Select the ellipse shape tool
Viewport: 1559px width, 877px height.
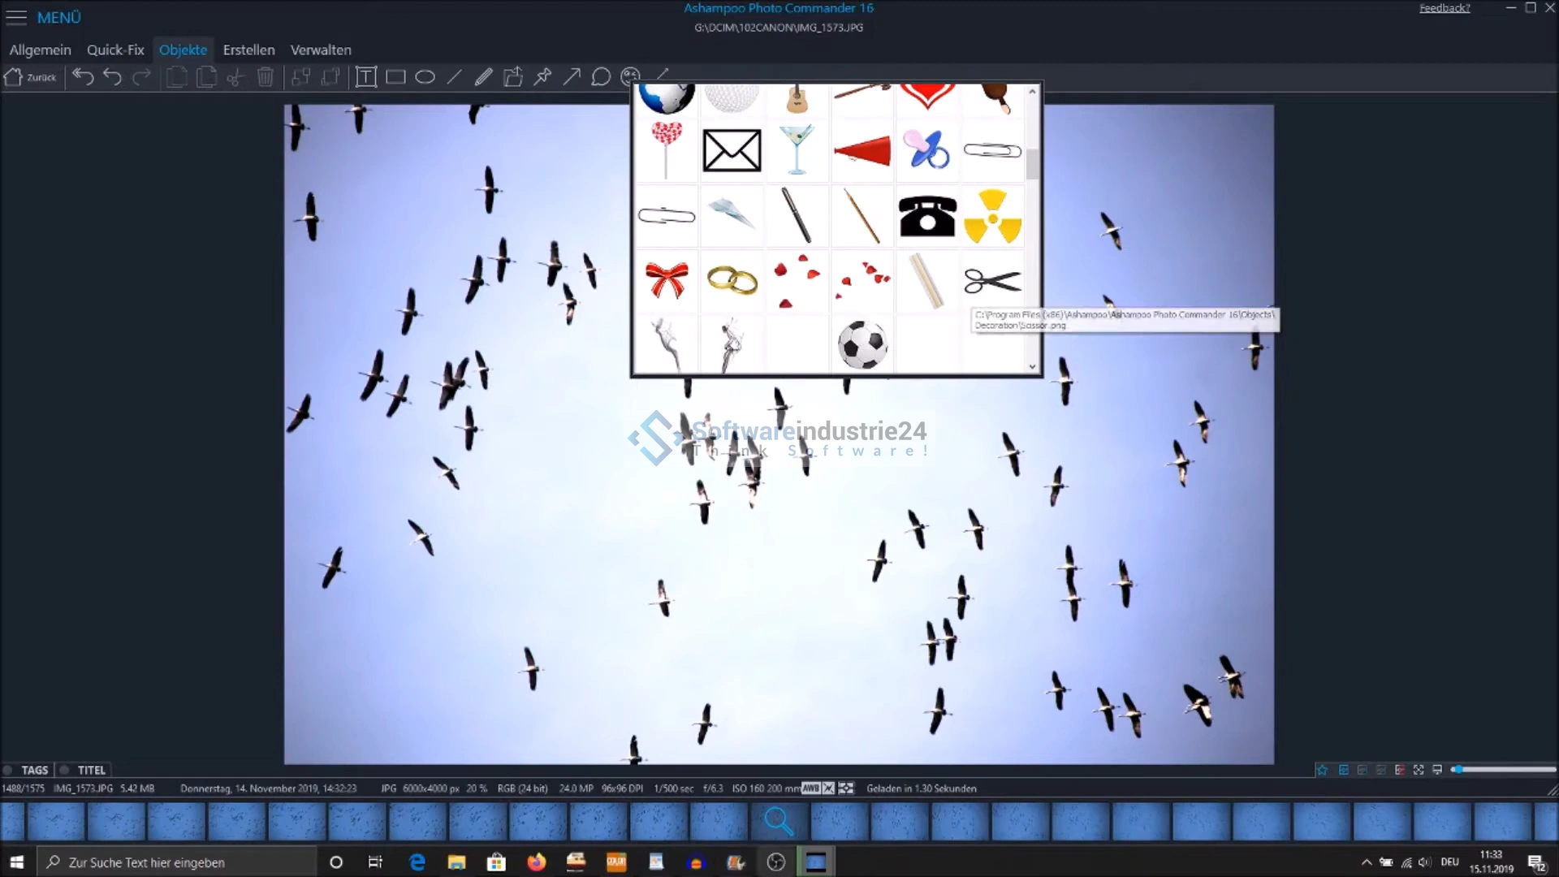[425, 77]
